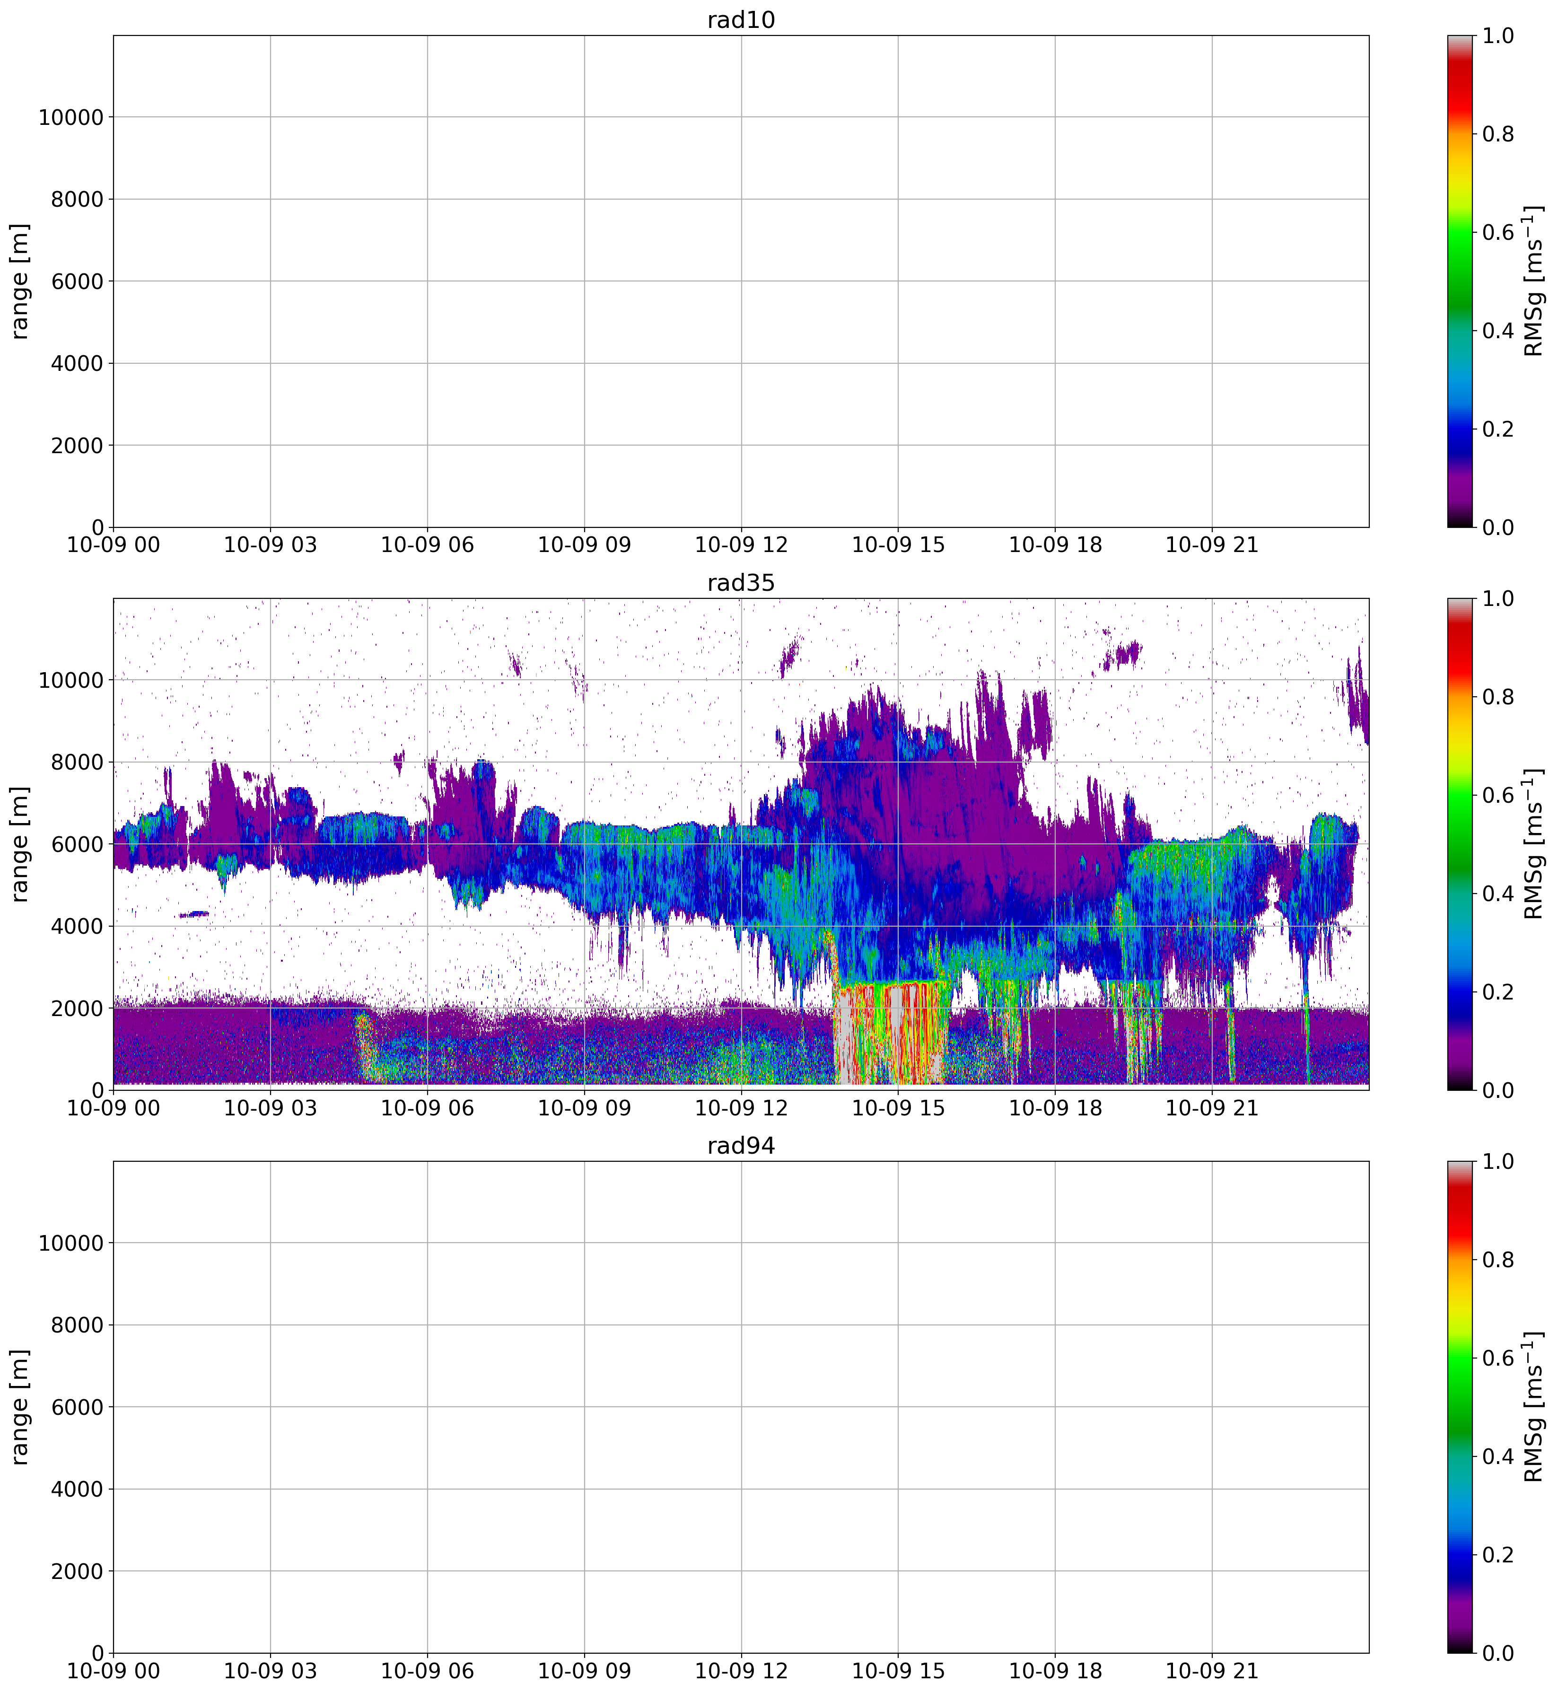Click the 10000 range tick on the rad10 axis
The image size is (1558, 1692).
point(71,117)
